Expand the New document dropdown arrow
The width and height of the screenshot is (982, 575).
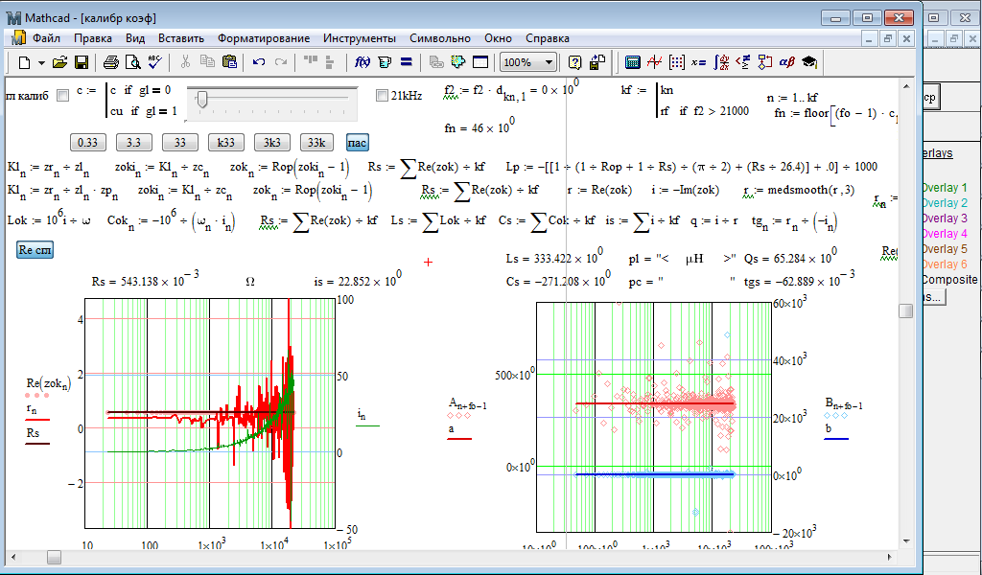41,62
